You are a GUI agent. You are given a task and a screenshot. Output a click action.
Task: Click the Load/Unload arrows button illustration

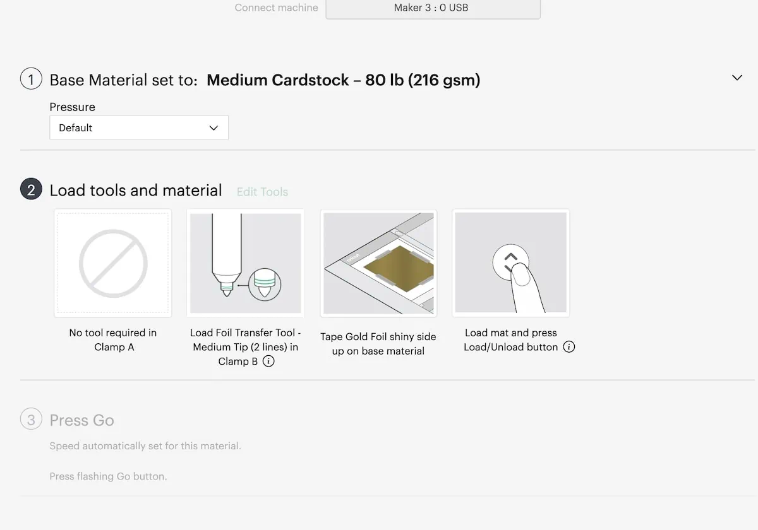[x=510, y=262]
